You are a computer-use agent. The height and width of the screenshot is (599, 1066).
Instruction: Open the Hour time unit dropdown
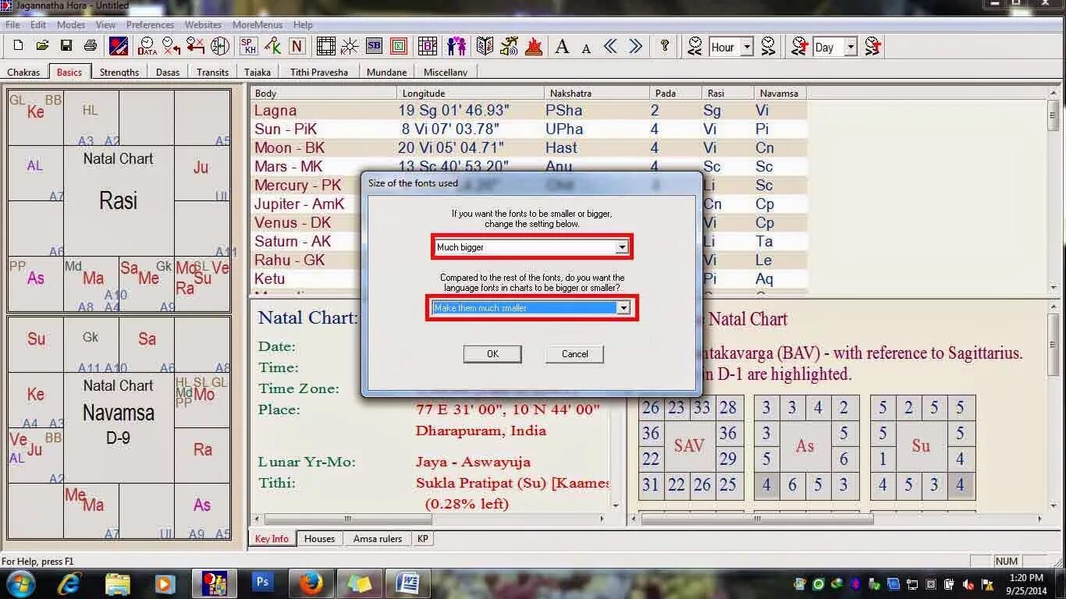(x=746, y=48)
